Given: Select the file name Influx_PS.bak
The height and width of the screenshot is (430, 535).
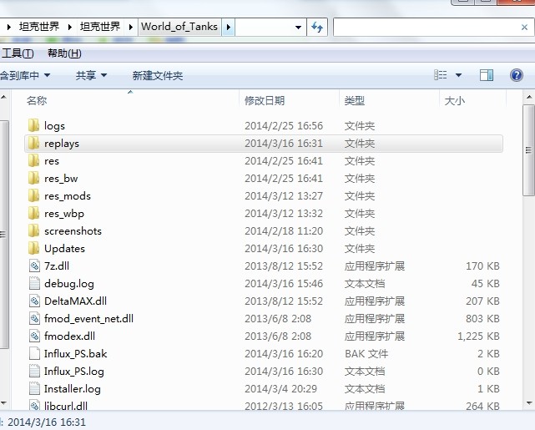Looking at the screenshot, I should coord(75,354).
